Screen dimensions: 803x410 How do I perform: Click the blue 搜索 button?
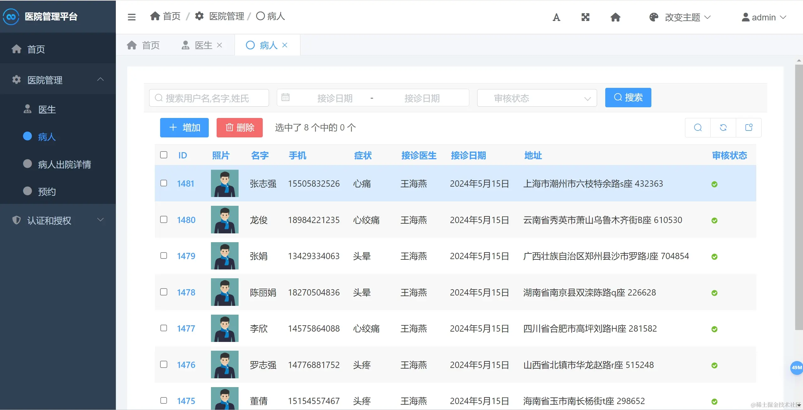click(x=628, y=98)
